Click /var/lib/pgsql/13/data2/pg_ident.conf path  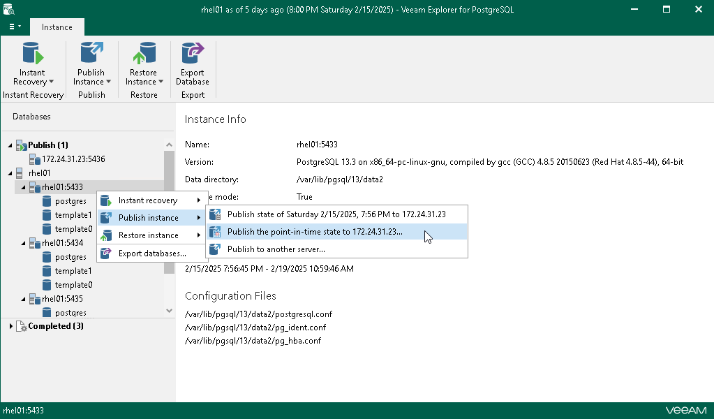pos(255,328)
